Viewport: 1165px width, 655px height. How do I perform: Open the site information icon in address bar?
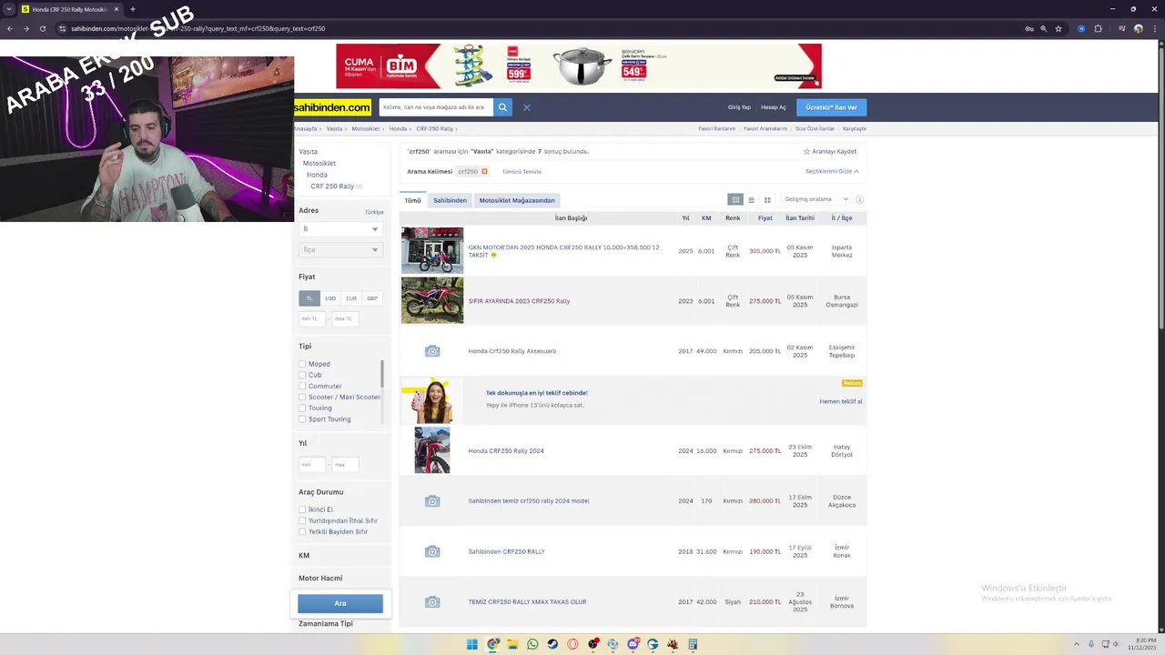click(62, 28)
